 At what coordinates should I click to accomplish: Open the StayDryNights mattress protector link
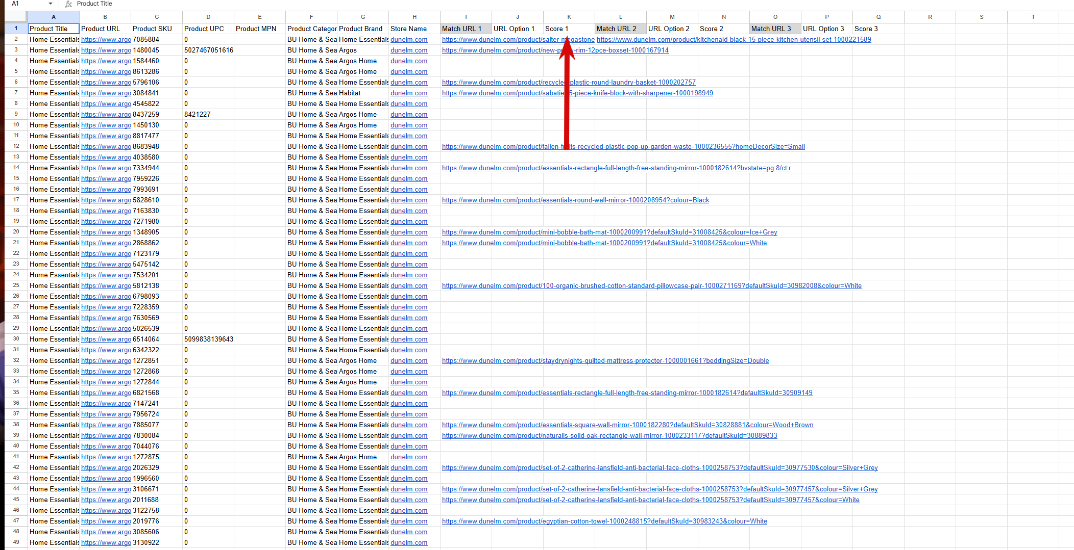[x=605, y=360]
